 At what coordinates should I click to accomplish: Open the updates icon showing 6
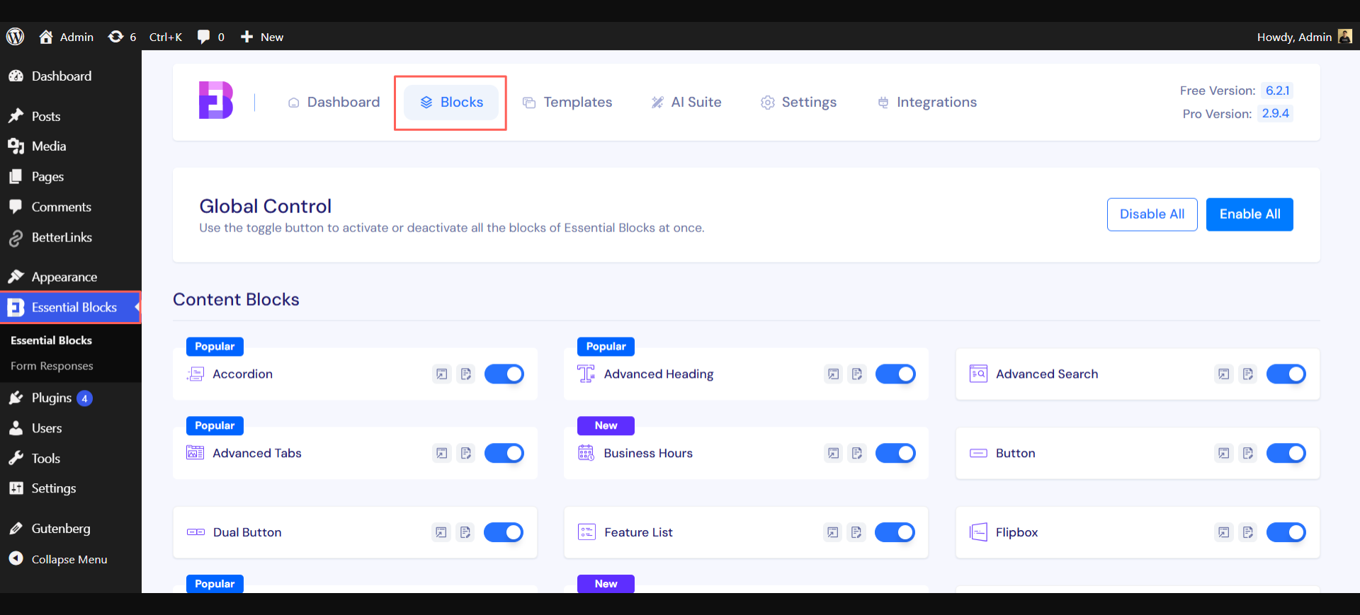[x=122, y=37]
